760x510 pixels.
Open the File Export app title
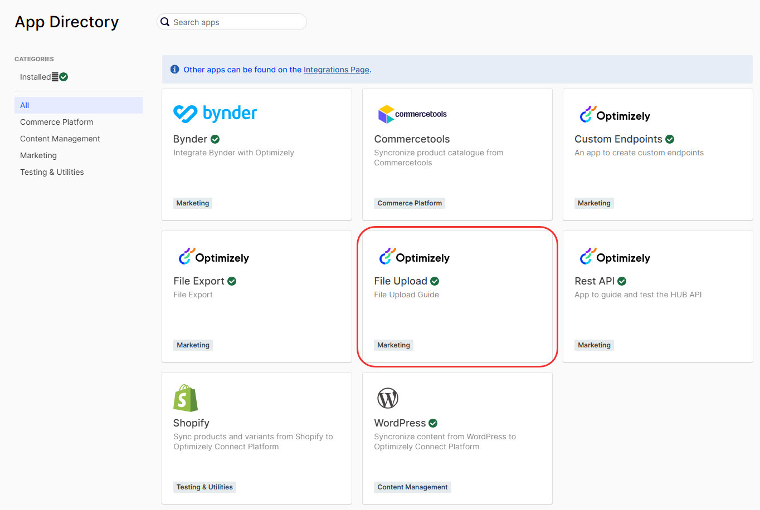tap(199, 281)
